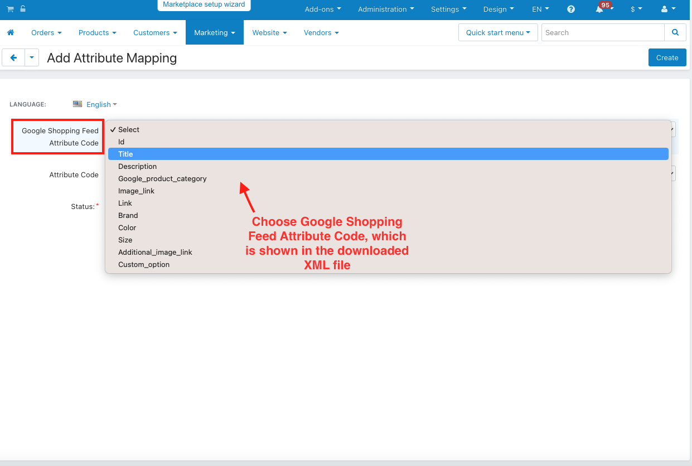The width and height of the screenshot is (692, 466).
Task: Click the Create button
Action: pyautogui.click(x=667, y=57)
